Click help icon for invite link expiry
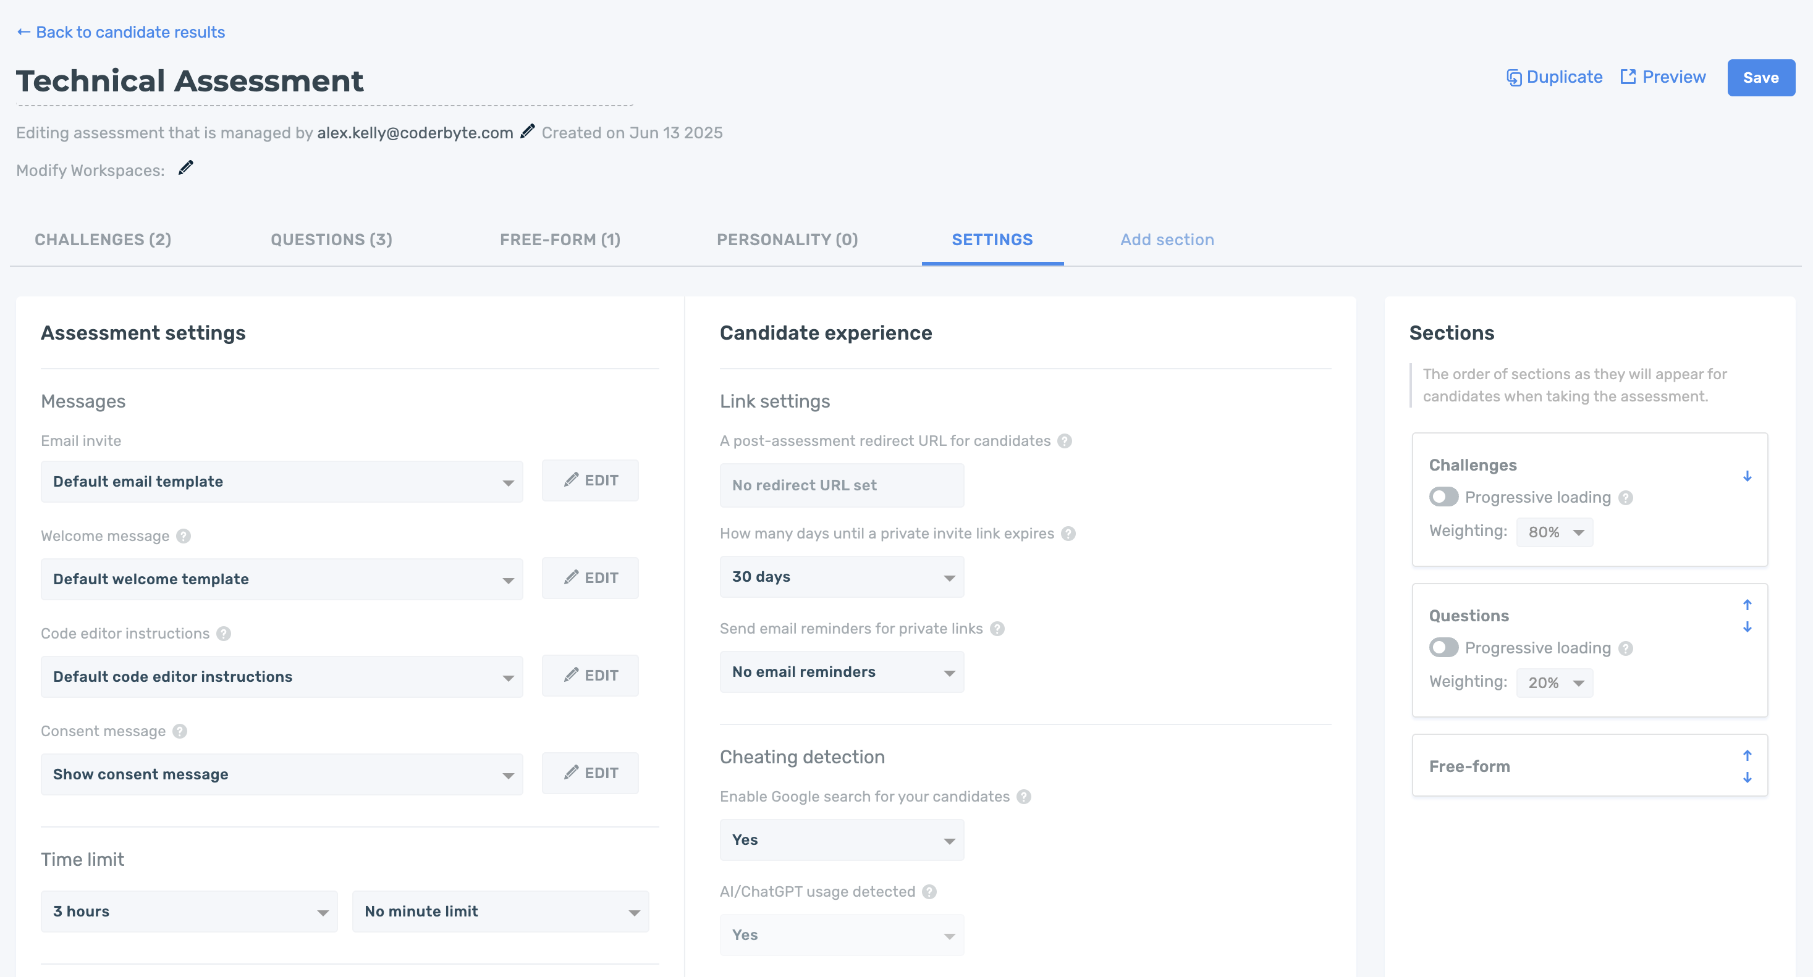This screenshot has height=977, width=1813. click(1068, 534)
